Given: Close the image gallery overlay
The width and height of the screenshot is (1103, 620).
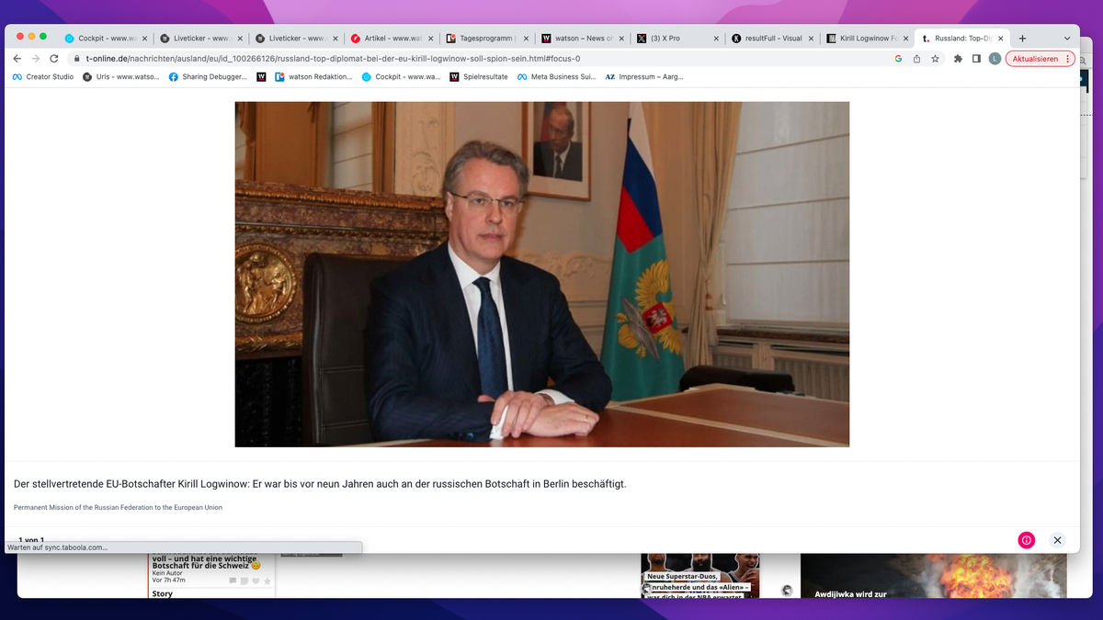Looking at the screenshot, I should [x=1057, y=540].
